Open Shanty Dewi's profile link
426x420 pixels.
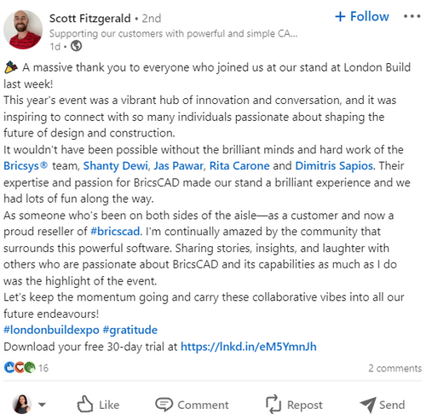116,166
